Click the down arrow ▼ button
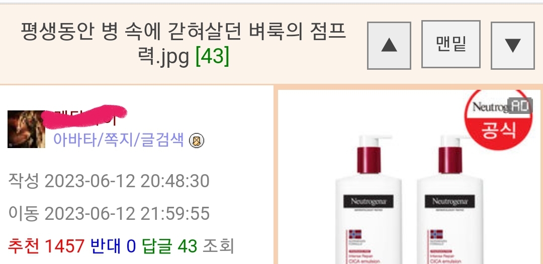 pyautogui.click(x=513, y=46)
